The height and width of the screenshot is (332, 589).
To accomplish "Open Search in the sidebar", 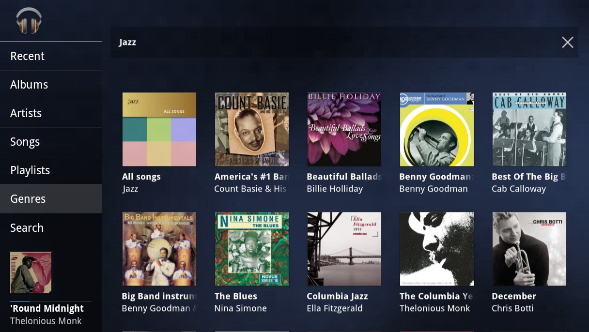I will pyautogui.click(x=51, y=227).
